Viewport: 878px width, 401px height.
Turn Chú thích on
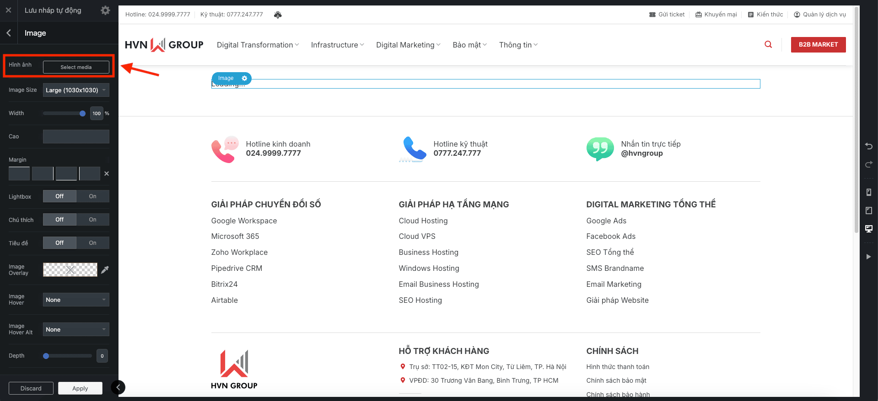point(92,220)
